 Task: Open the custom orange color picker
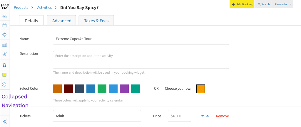click(x=201, y=89)
